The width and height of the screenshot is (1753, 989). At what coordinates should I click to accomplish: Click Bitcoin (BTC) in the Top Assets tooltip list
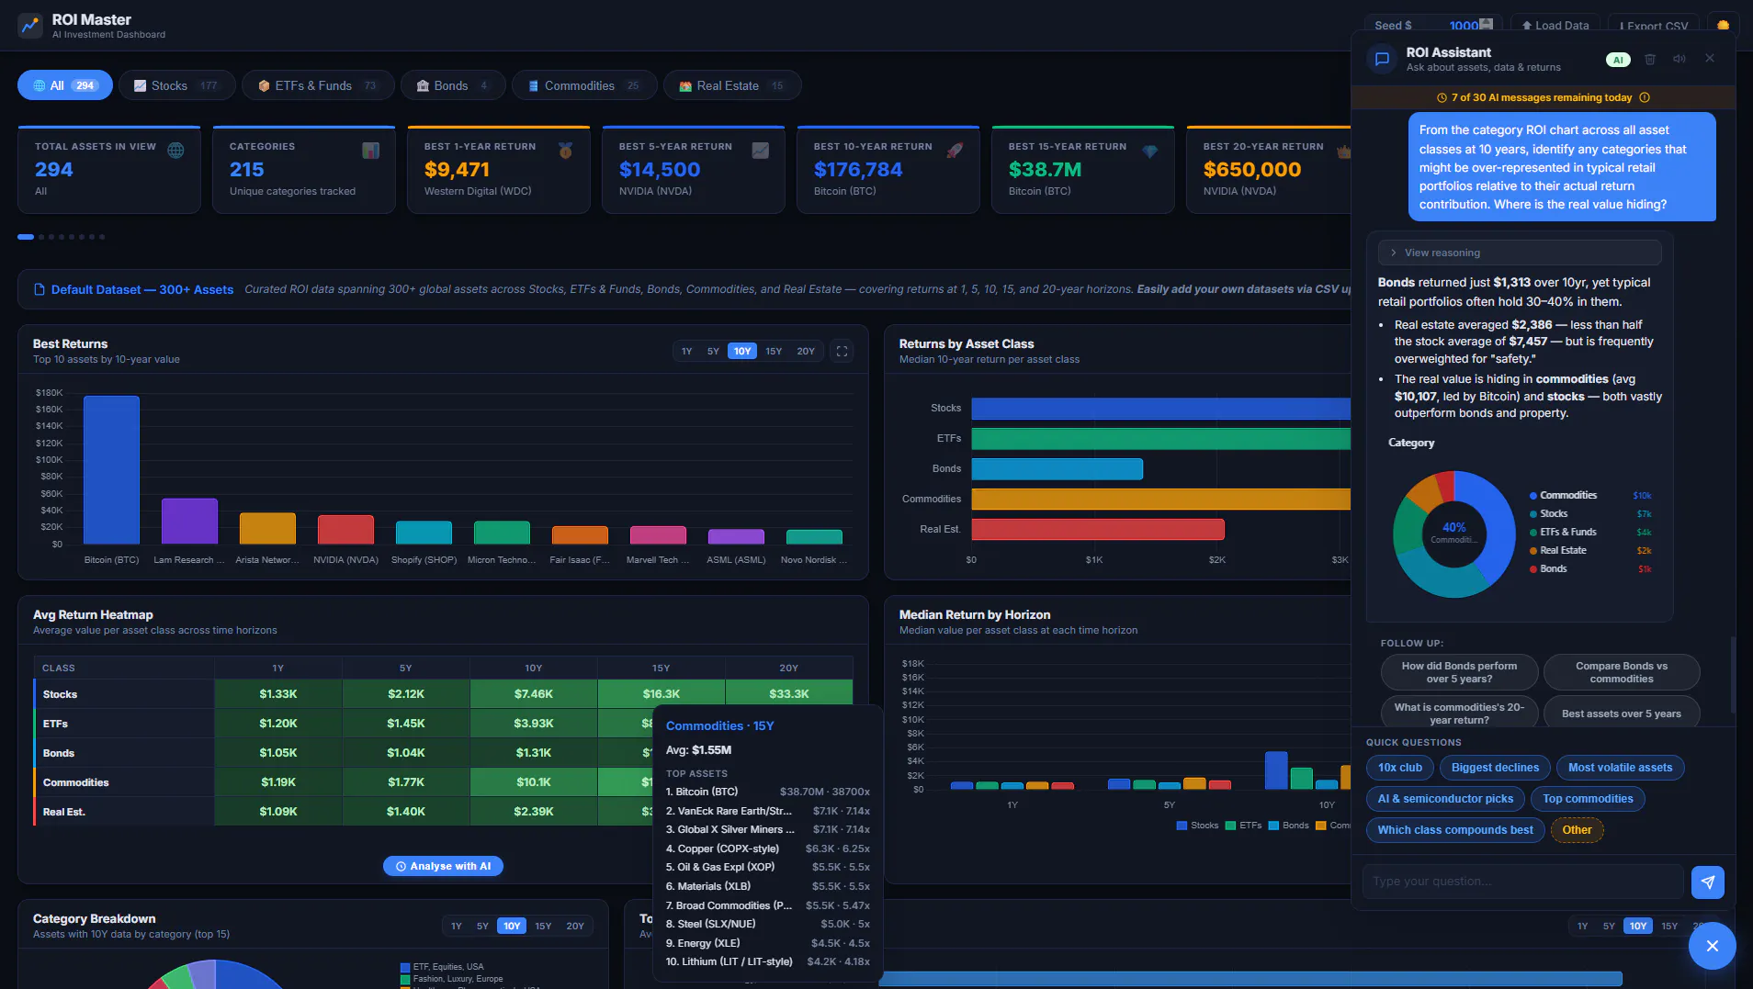[768, 792]
